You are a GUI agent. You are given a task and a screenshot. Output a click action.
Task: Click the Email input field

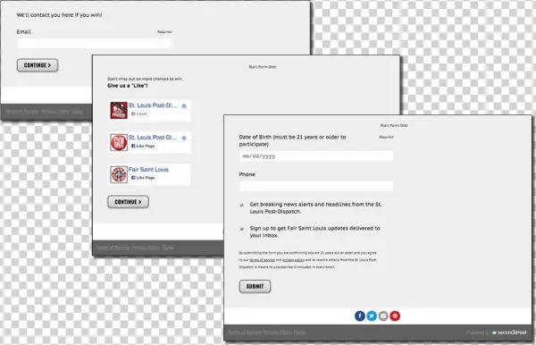pos(94,44)
